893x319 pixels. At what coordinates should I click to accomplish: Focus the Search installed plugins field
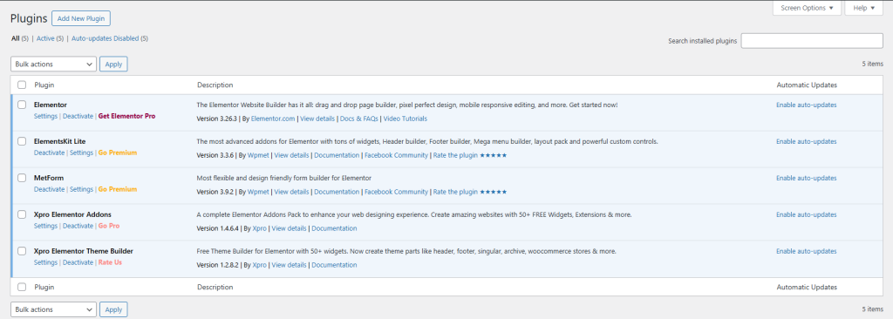coord(812,41)
